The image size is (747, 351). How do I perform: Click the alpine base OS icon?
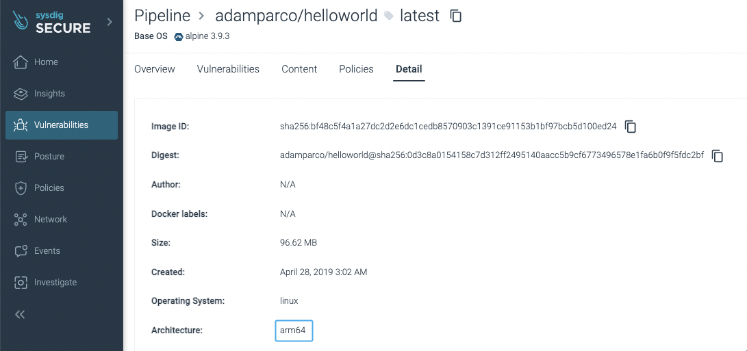click(x=179, y=37)
